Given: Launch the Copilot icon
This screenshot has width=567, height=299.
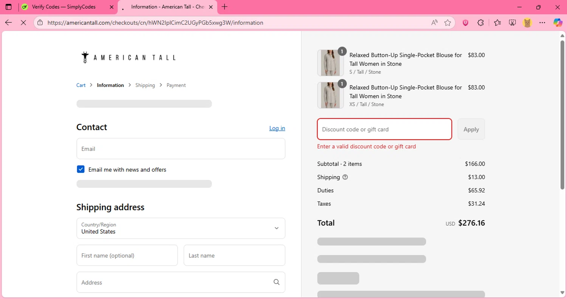Looking at the screenshot, I should coord(558,23).
